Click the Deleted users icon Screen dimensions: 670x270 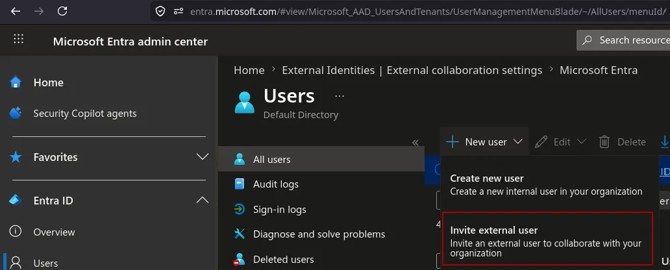240,260
